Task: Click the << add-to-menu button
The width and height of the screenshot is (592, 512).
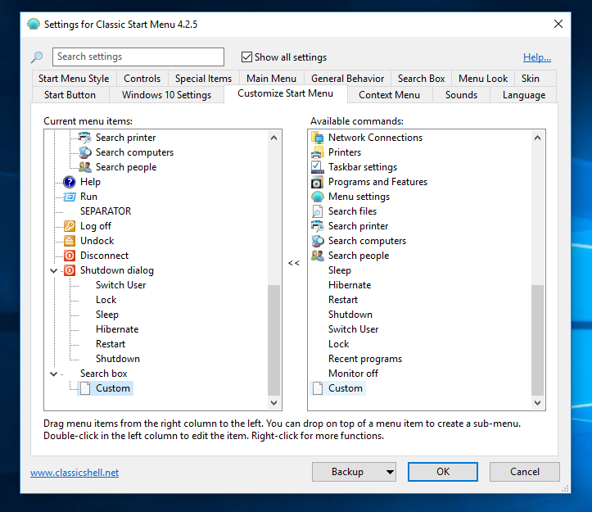Action: tap(294, 263)
